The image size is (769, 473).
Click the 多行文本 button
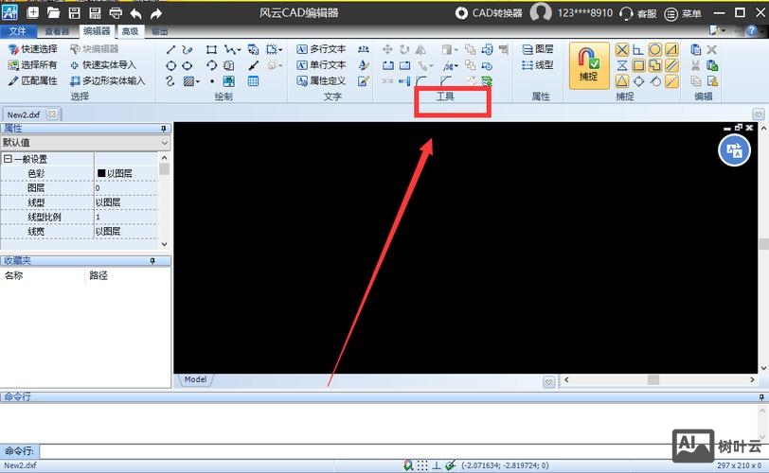pos(322,49)
